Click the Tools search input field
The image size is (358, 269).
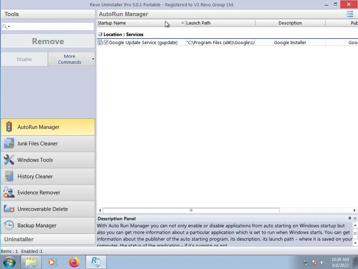(x=52, y=27)
